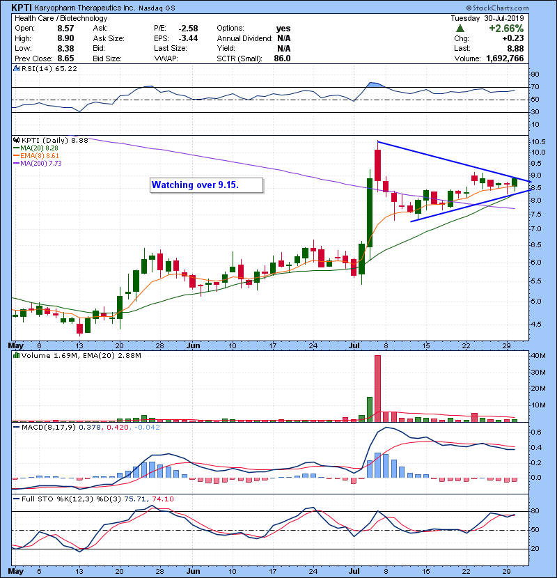This screenshot has height=578, width=557.
Task: Select the High value 8.90
Action: pyautogui.click(x=65, y=38)
